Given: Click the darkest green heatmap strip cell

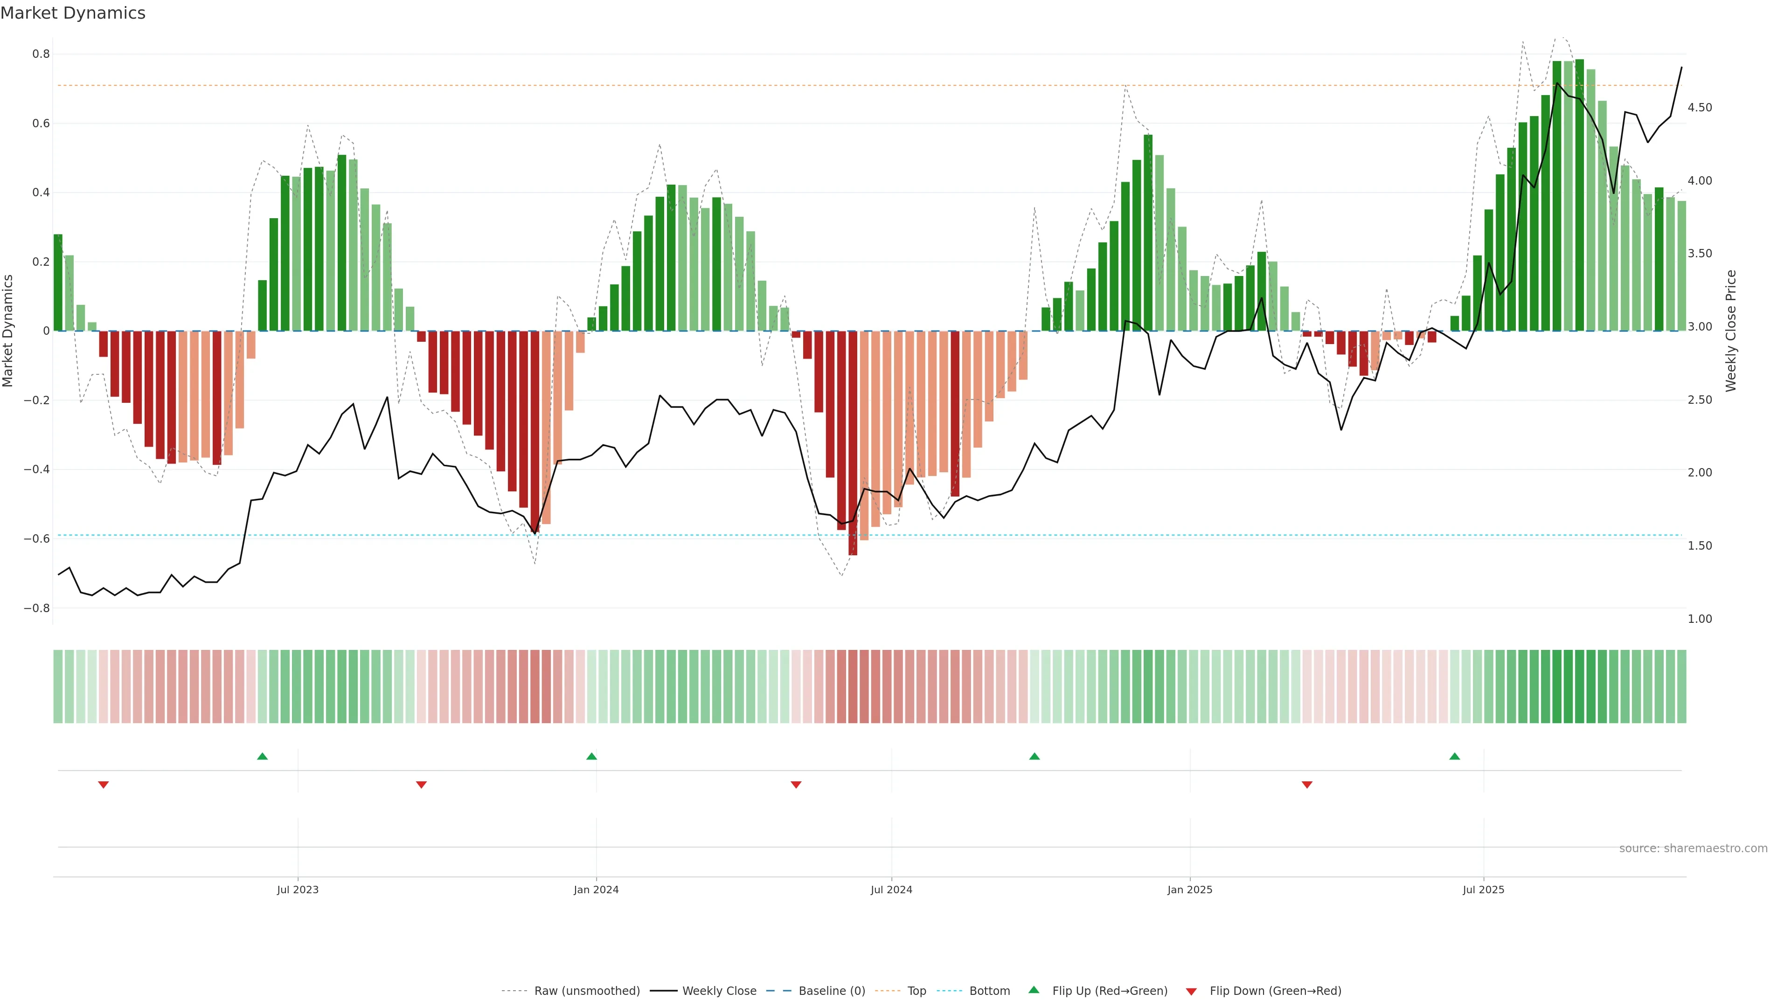Looking at the screenshot, I should [1580, 687].
